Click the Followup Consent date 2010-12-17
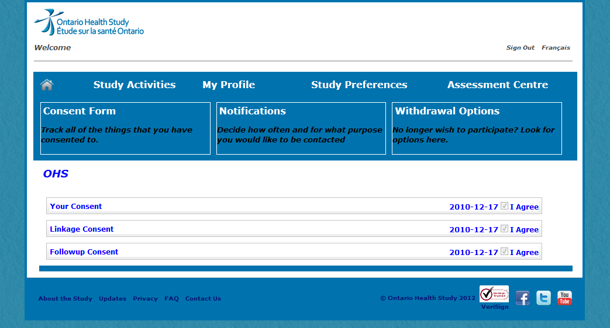610x328 pixels. pyautogui.click(x=474, y=252)
